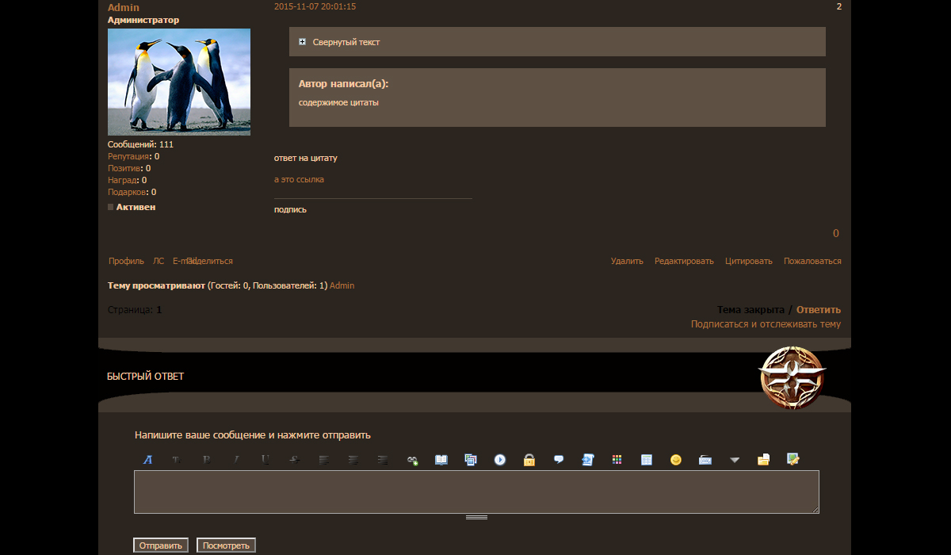The width and height of the screenshot is (951, 555).
Task: Insert a quote with speech bubble icon
Action: pyautogui.click(x=559, y=460)
